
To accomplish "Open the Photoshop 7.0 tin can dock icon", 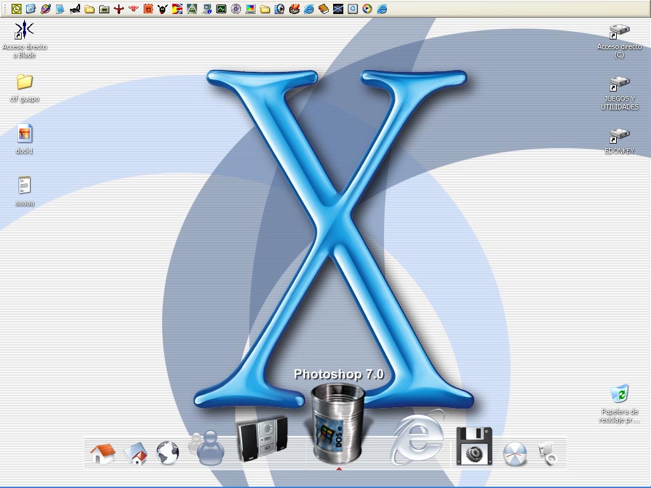I will pyautogui.click(x=338, y=423).
